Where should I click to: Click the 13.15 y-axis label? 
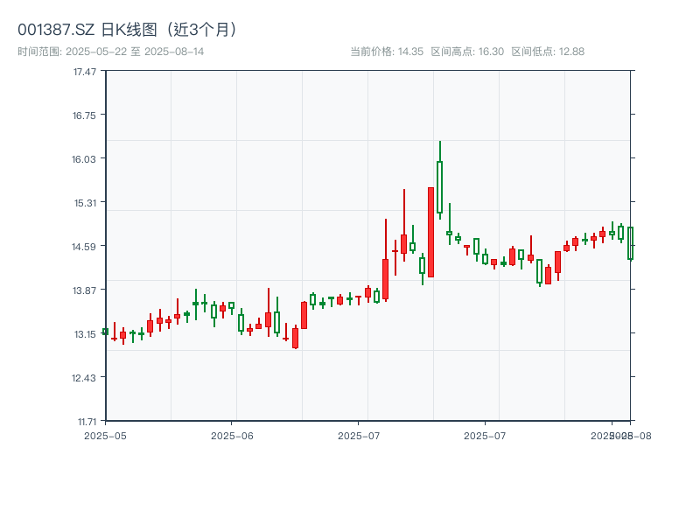tap(85, 332)
